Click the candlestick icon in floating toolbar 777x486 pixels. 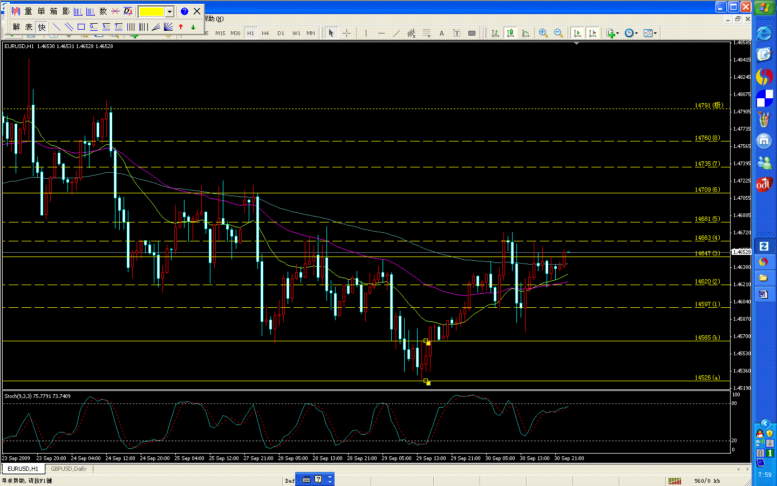tap(16, 11)
